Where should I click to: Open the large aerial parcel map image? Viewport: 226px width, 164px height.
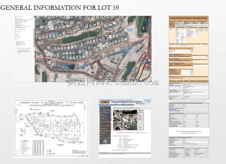[93, 49]
